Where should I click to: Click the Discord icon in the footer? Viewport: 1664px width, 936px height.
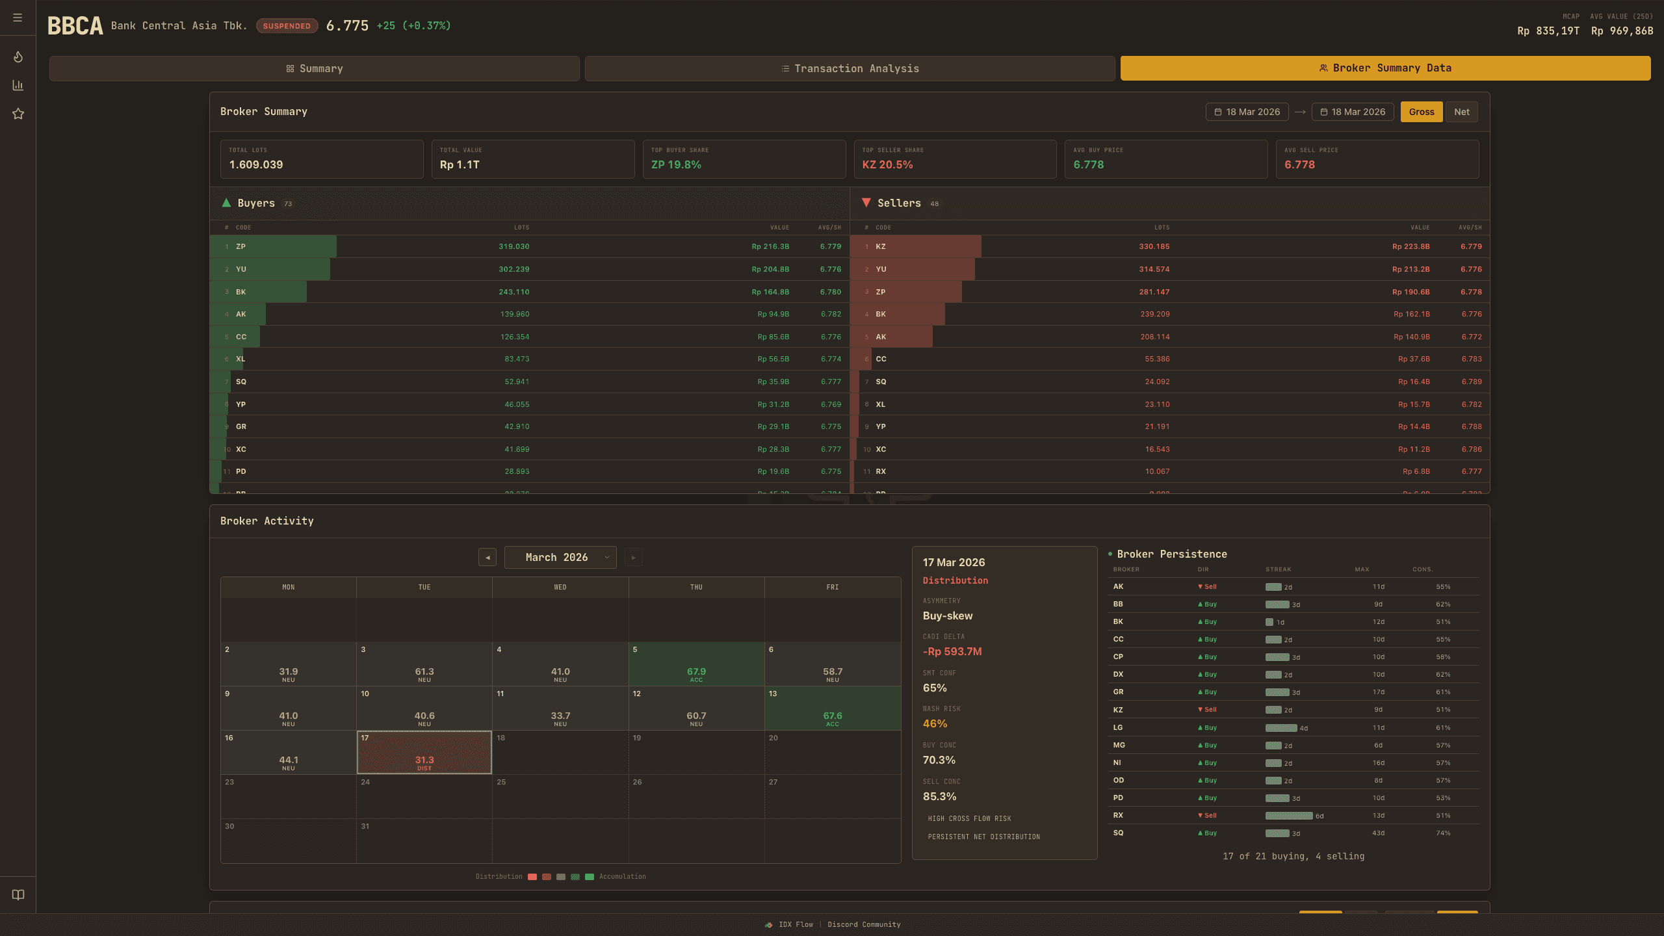click(x=770, y=924)
